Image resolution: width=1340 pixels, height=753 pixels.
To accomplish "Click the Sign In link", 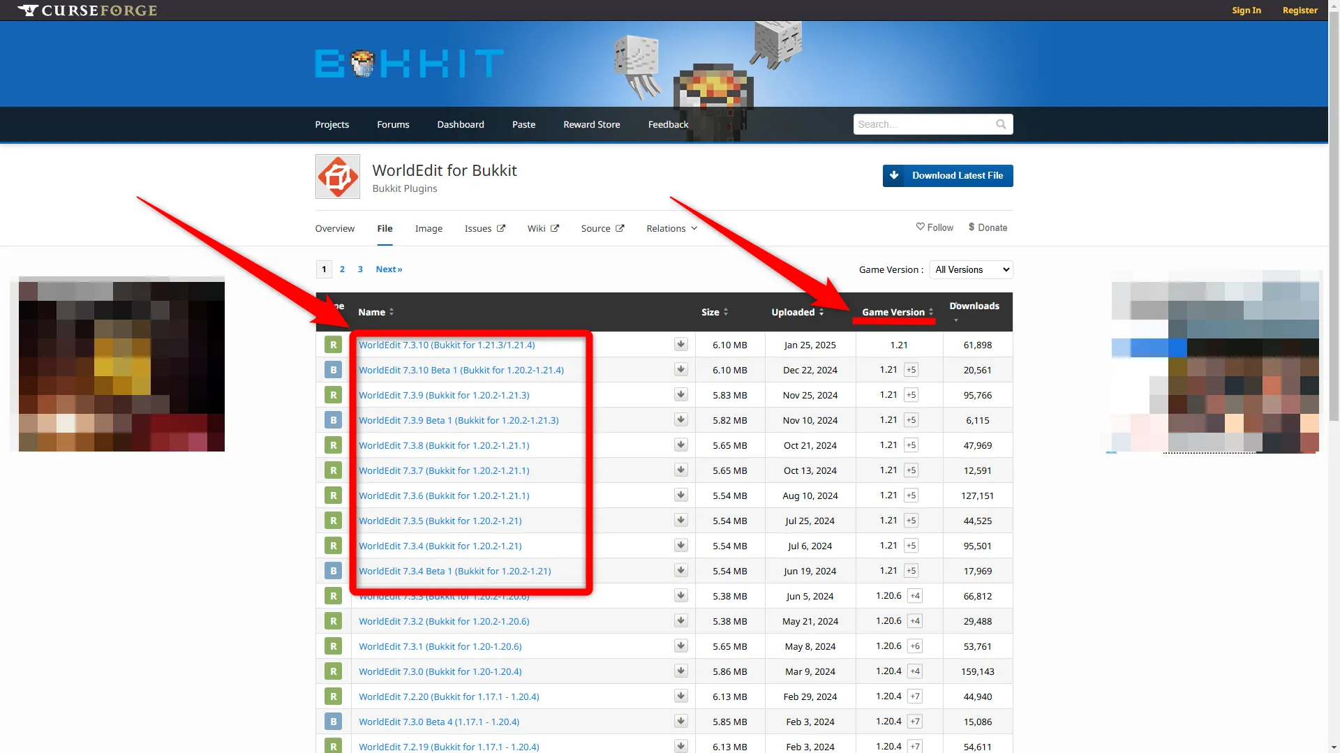I will pyautogui.click(x=1246, y=10).
